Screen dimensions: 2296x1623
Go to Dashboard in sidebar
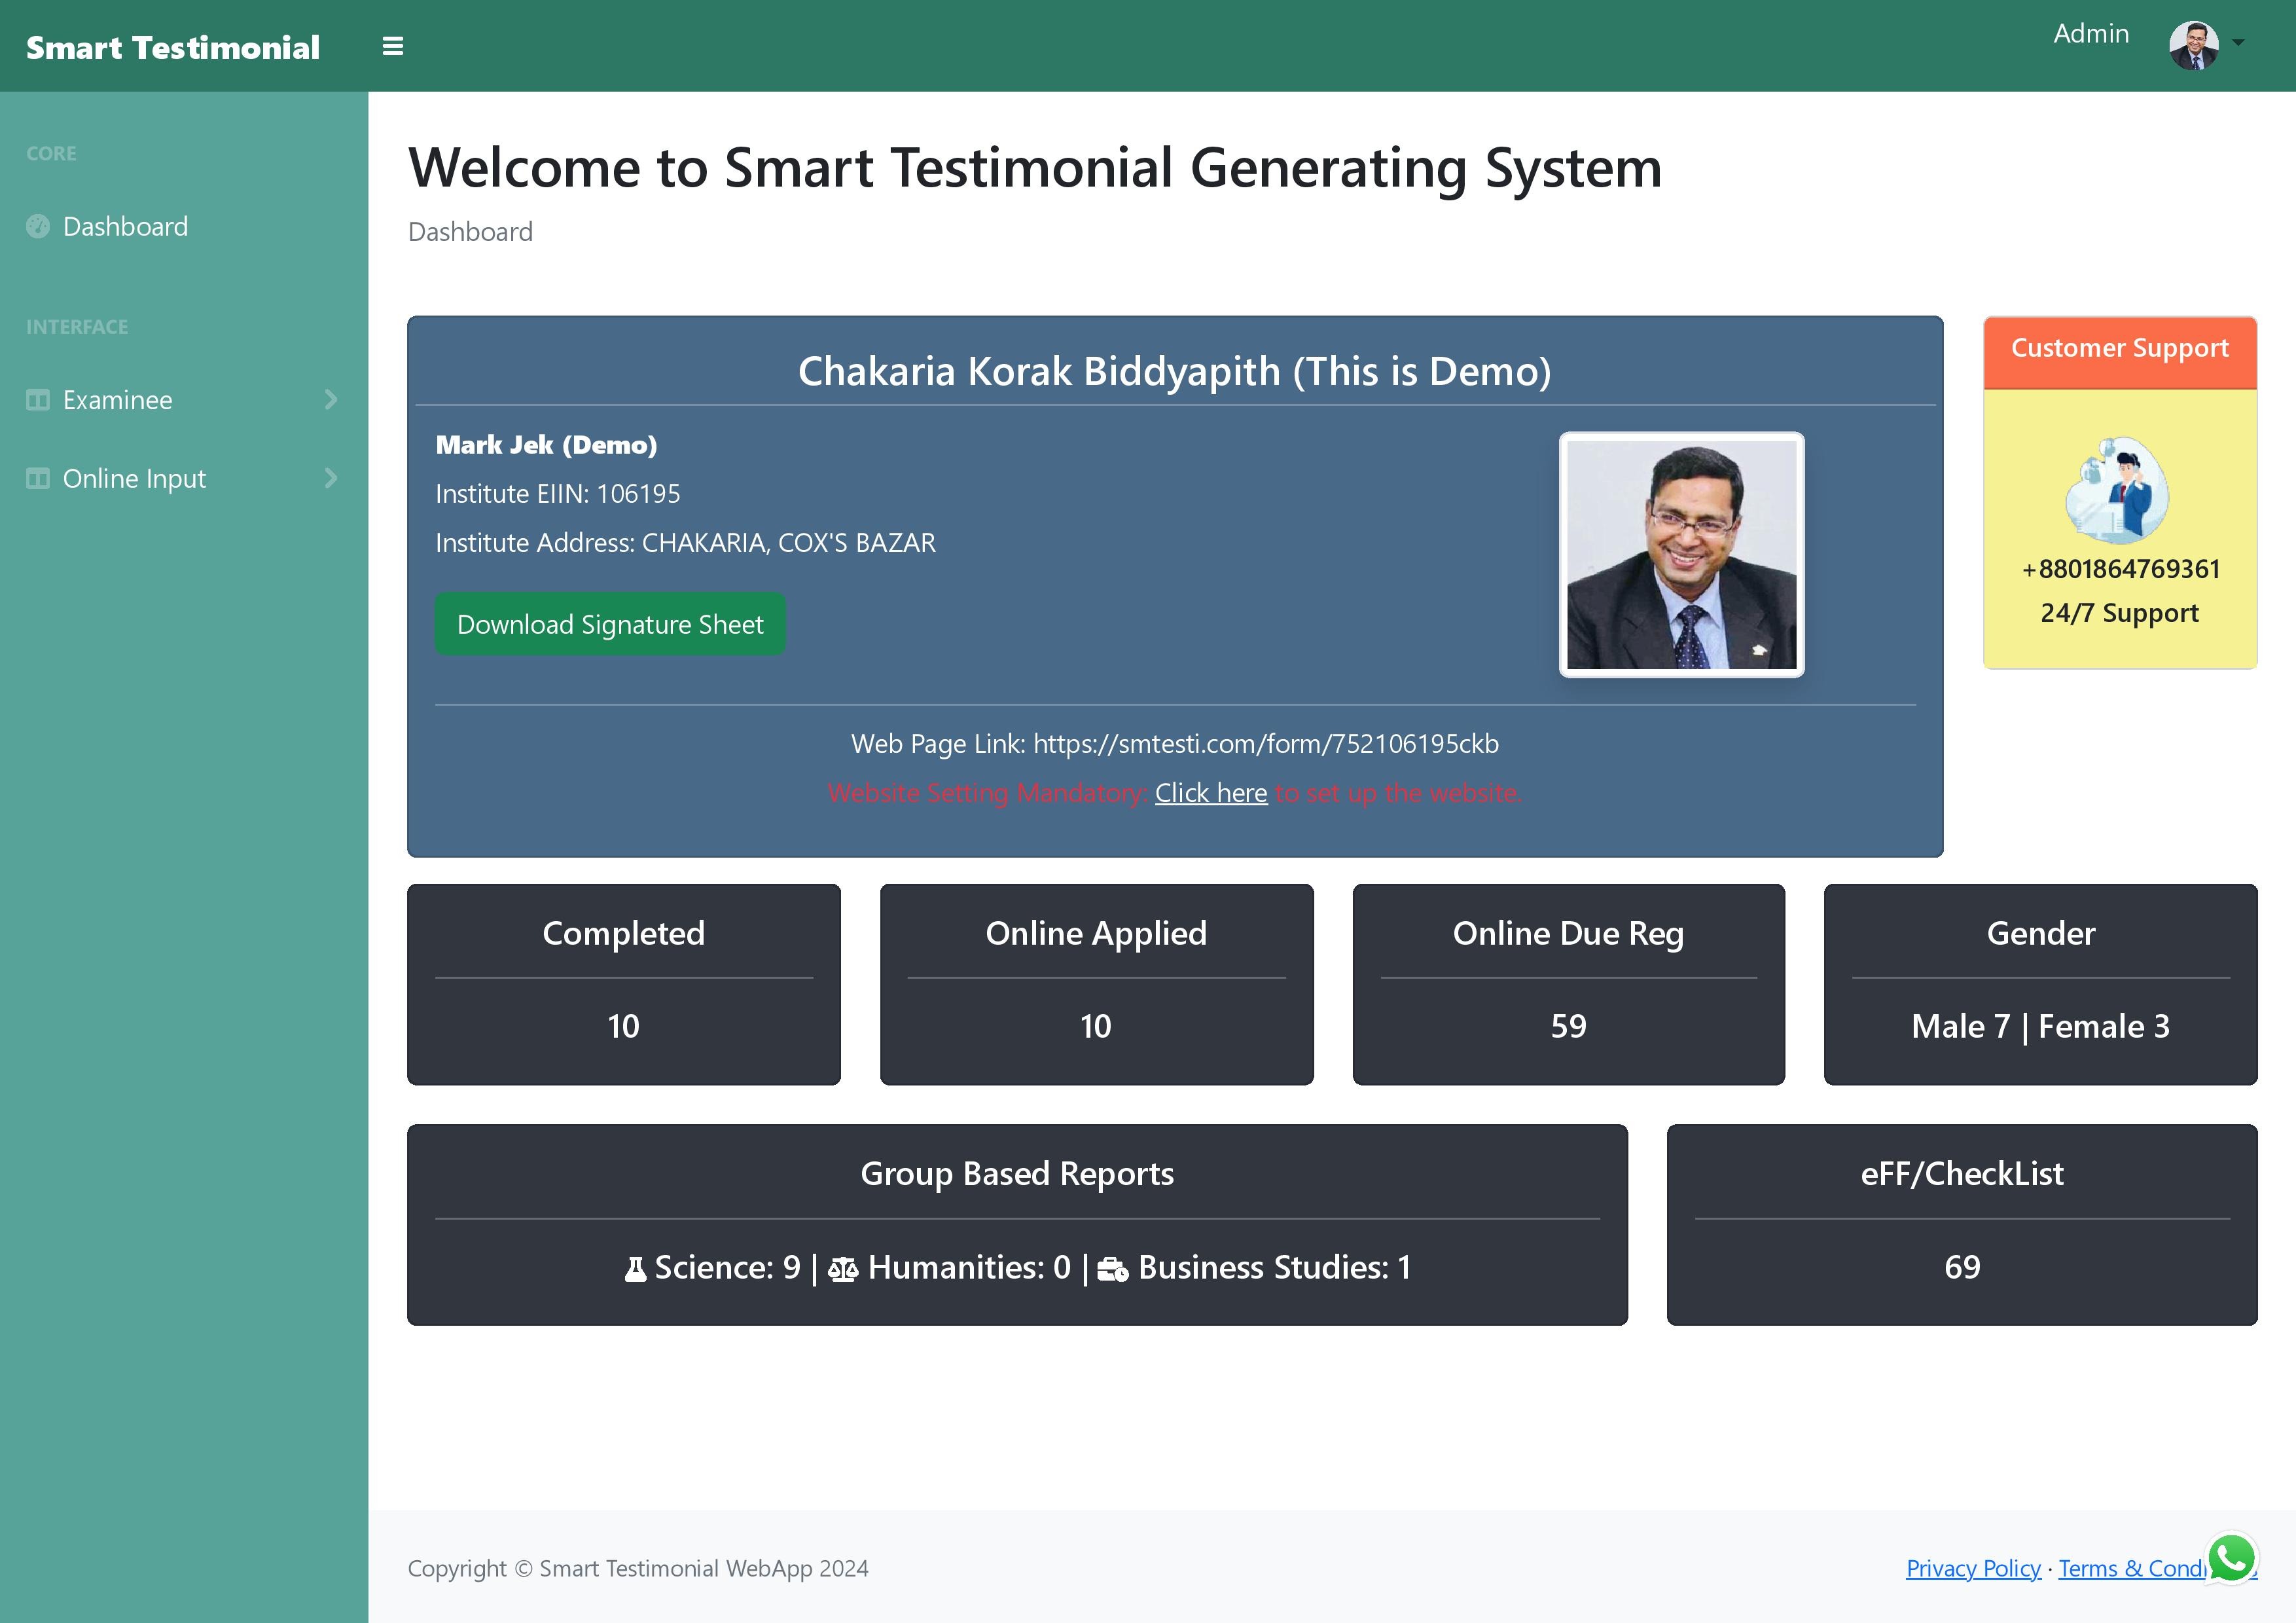pos(125,227)
